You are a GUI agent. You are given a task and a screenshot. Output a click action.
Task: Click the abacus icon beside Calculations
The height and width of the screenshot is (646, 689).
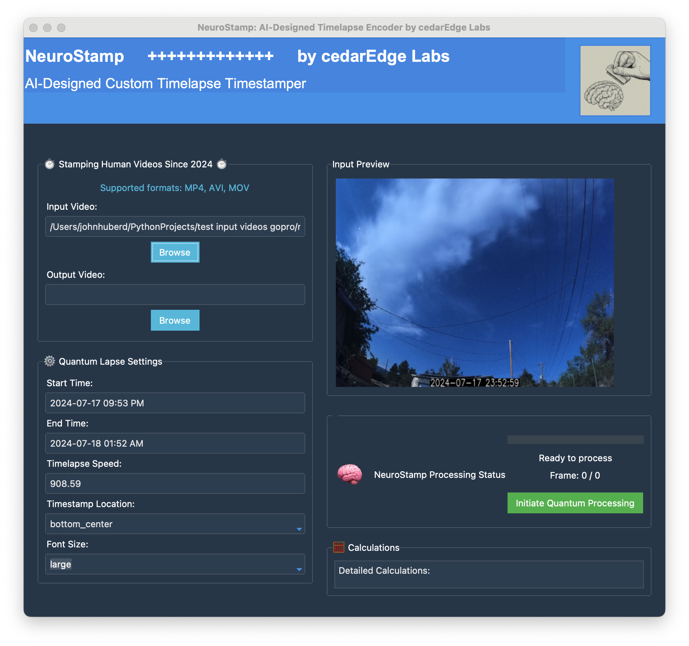coord(339,547)
